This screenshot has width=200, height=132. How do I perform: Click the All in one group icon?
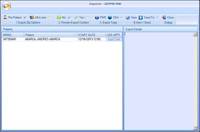click(32, 17)
